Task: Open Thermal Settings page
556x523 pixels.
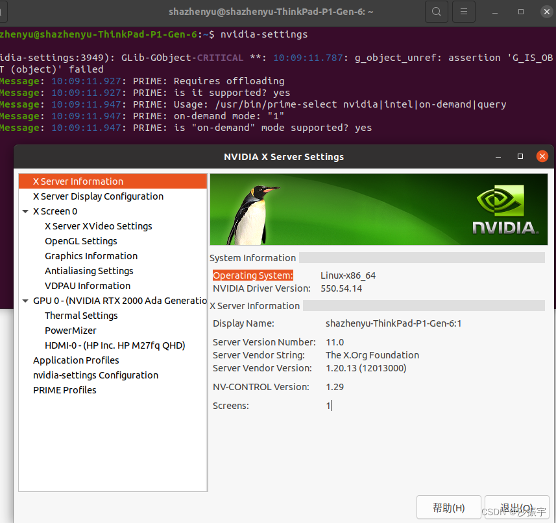Action: tap(81, 316)
